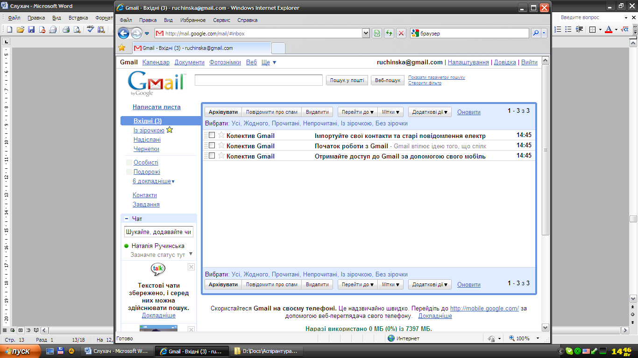Open Word 'Вставка' menu

click(78, 18)
